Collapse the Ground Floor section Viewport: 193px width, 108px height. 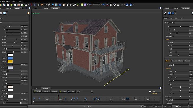166,23
